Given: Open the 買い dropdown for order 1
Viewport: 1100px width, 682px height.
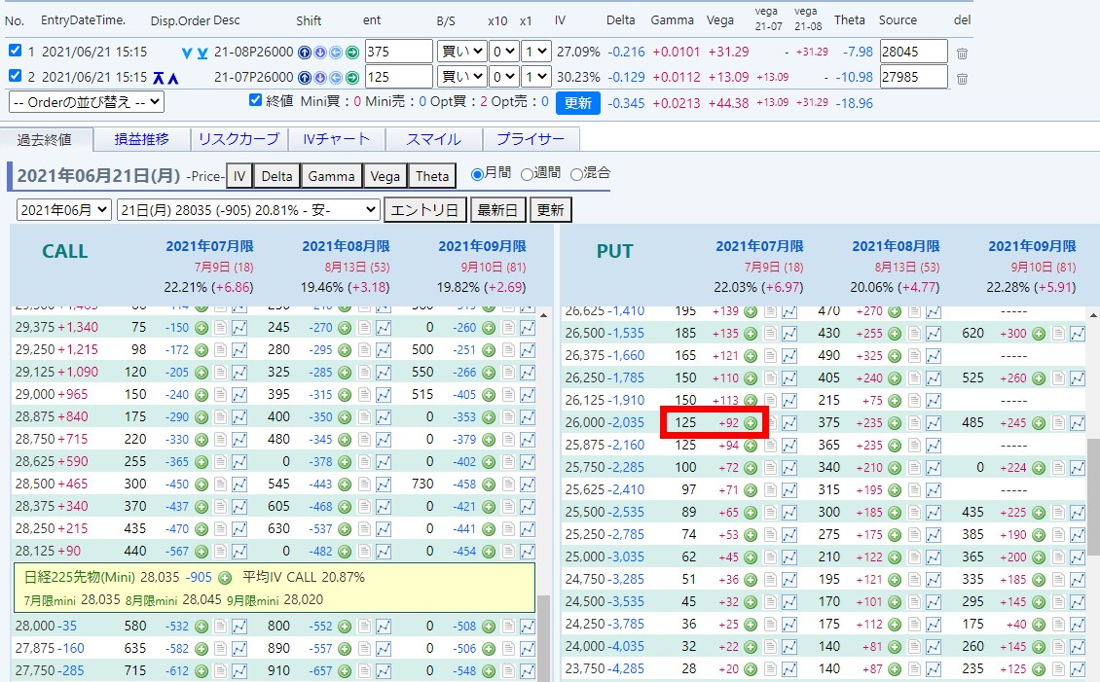Looking at the screenshot, I should [x=461, y=52].
